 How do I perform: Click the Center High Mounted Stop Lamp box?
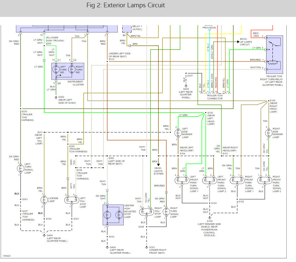(113, 215)
